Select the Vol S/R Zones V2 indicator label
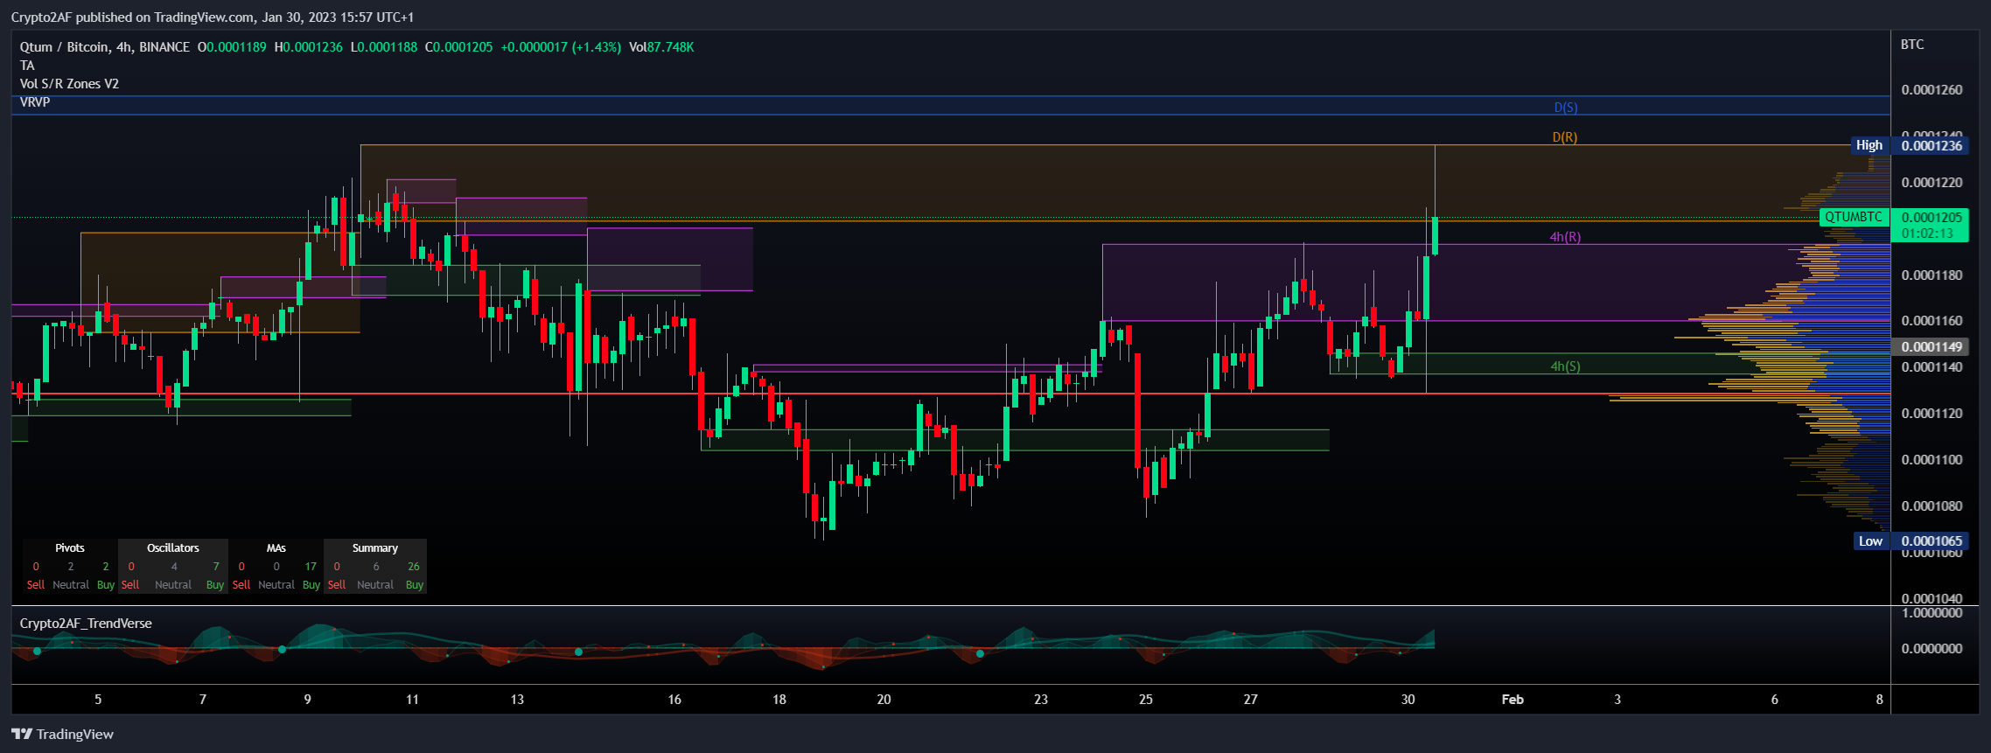 (69, 84)
